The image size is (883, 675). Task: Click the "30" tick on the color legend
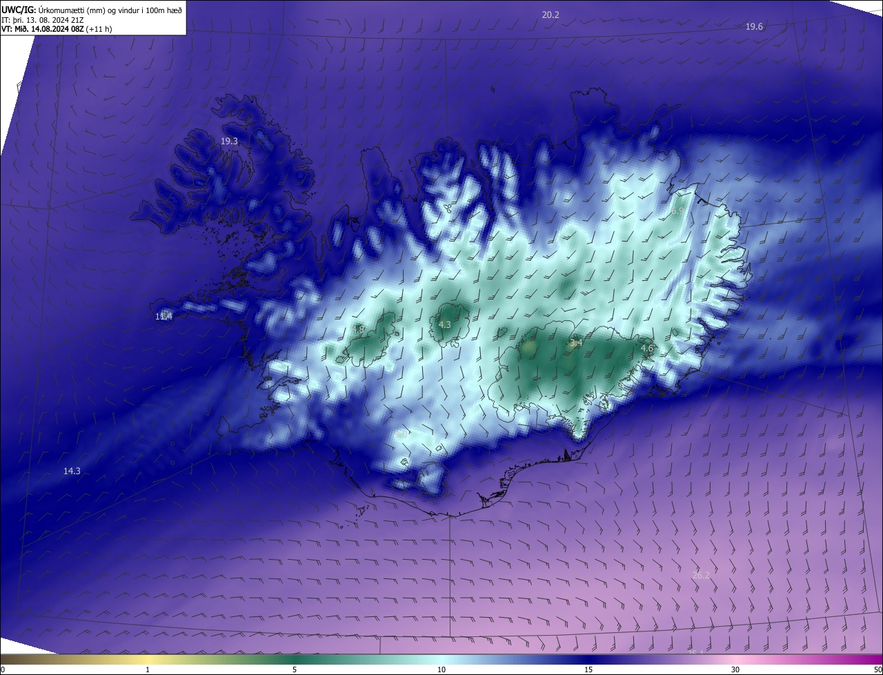pyautogui.click(x=735, y=669)
